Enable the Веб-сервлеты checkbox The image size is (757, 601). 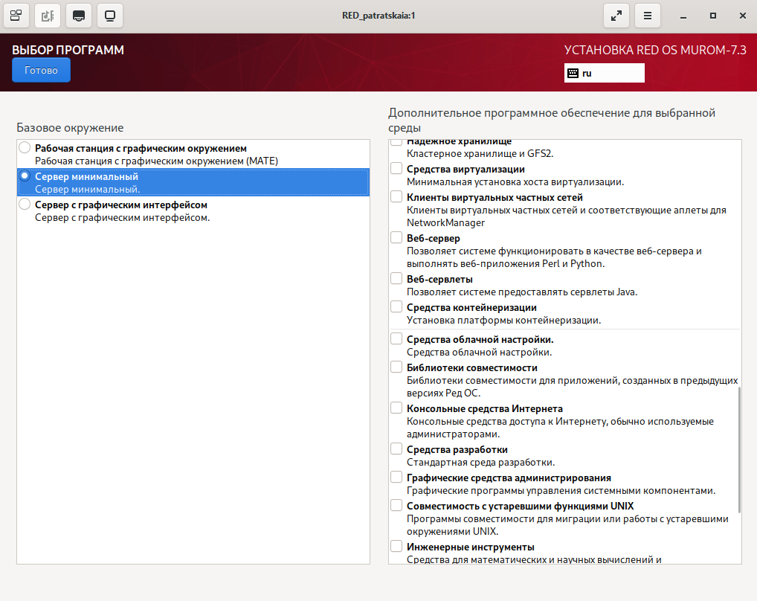396,278
